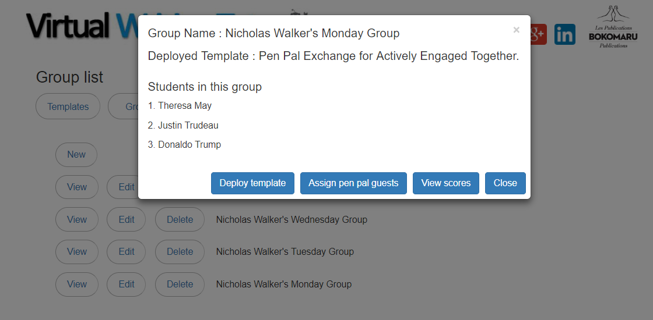Click the Virtual Writing Tutor logo
Image resolution: width=653 pixels, height=320 pixels.
82,26
